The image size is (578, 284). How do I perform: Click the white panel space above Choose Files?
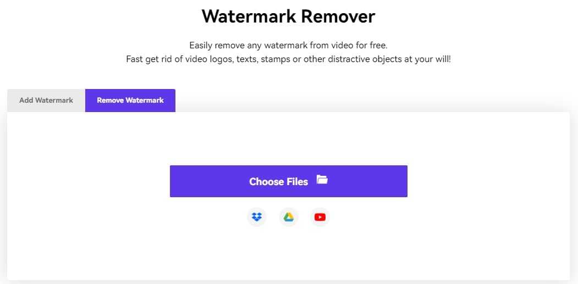click(x=288, y=137)
